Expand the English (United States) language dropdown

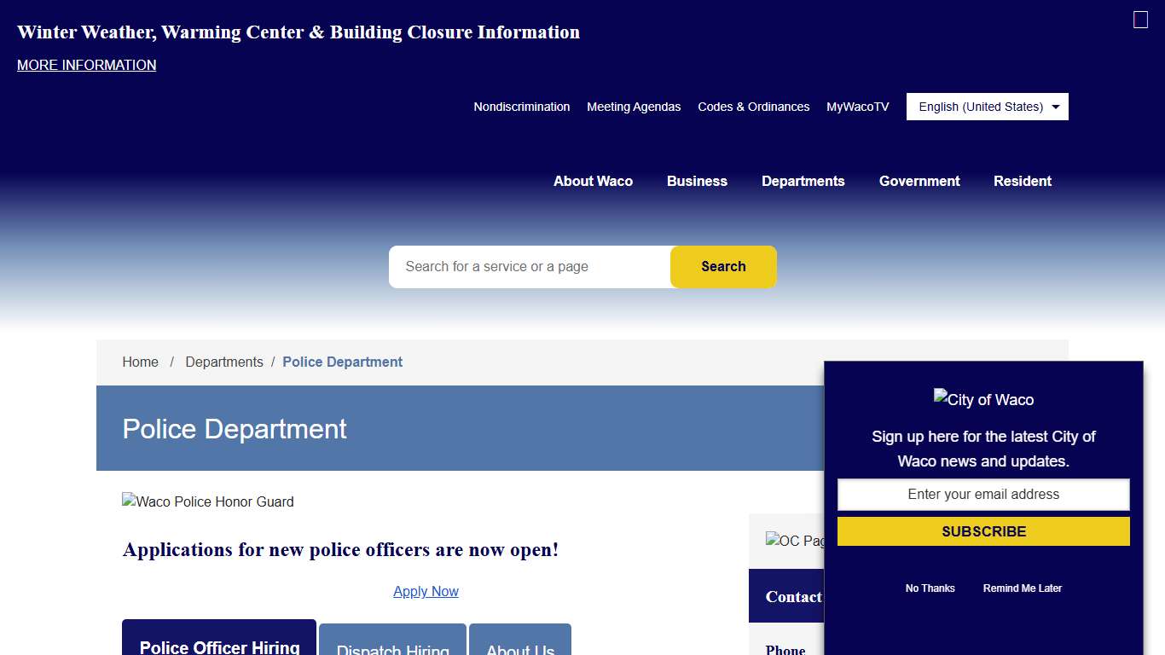[x=987, y=107]
